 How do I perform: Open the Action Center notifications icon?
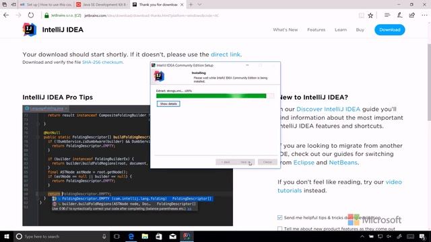click(422, 236)
